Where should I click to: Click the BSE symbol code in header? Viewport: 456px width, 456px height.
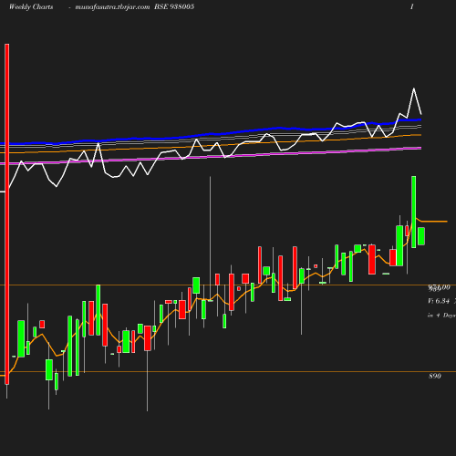pyautogui.click(x=174, y=7)
